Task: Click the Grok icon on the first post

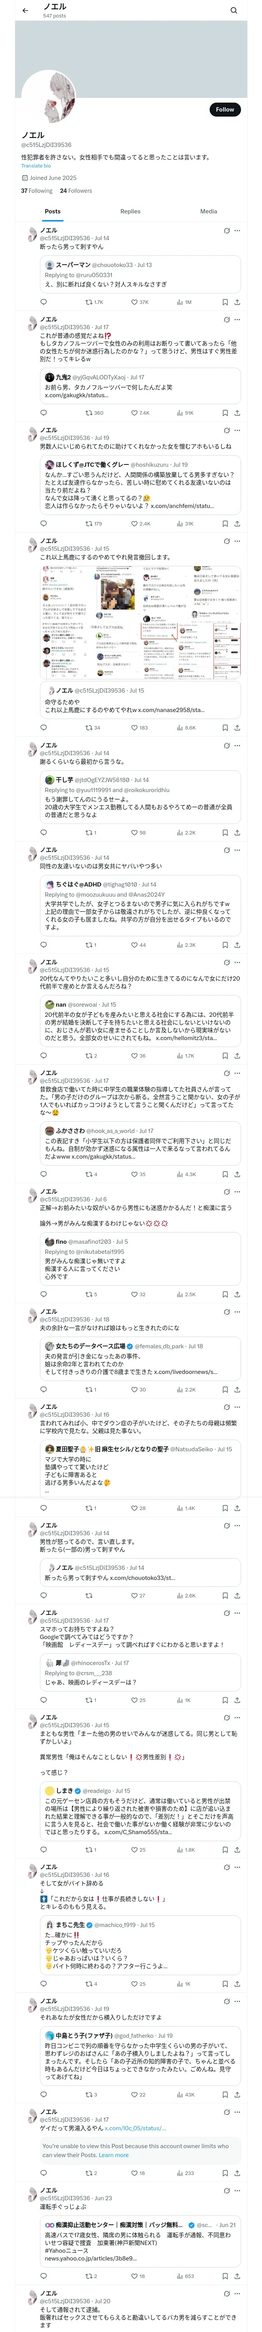Action: [x=226, y=231]
